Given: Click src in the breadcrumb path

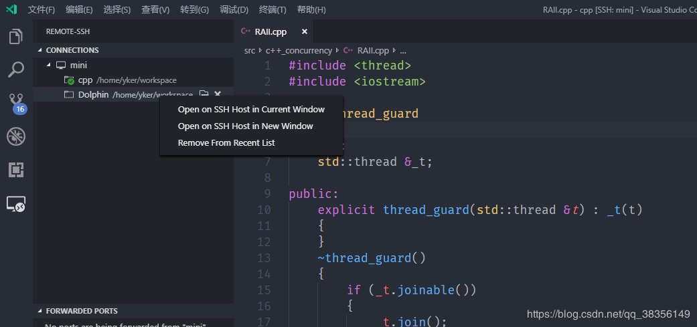Looking at the screenshot, I should click(250, 51).
